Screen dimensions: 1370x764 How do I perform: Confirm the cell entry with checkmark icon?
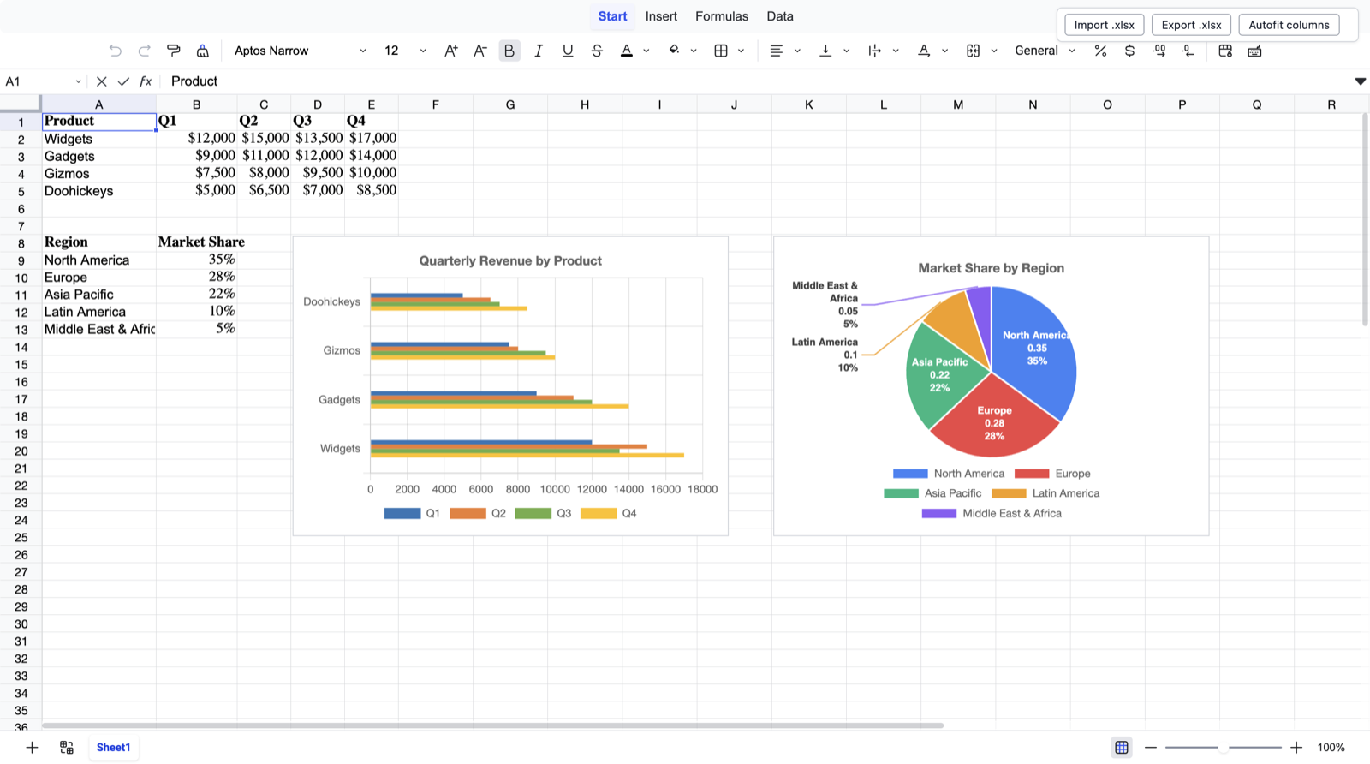pyautogui.click(x=123, y=81)
